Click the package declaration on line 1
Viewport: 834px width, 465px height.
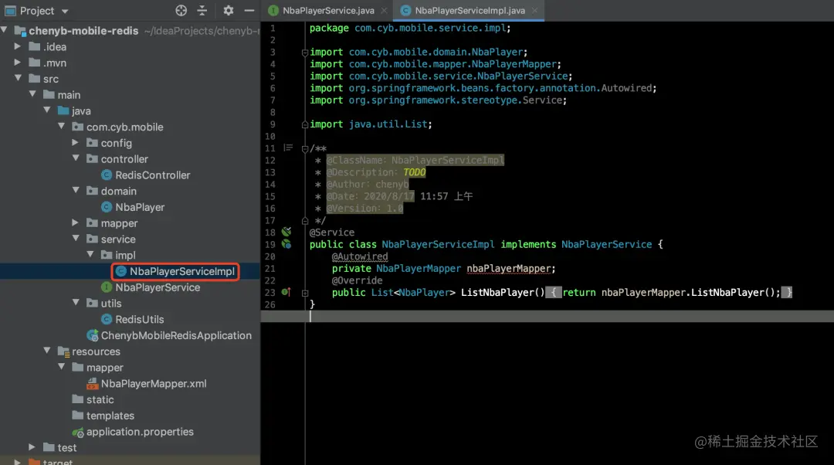[x=410, y=28]
